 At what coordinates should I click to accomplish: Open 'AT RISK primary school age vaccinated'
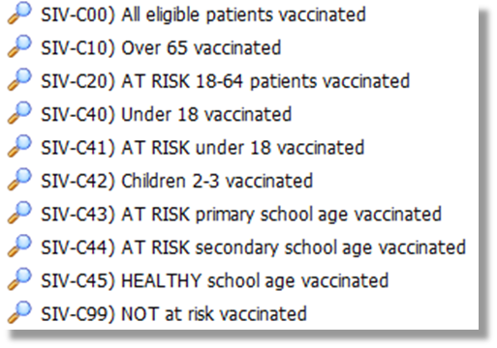click(x=241, y=215)
